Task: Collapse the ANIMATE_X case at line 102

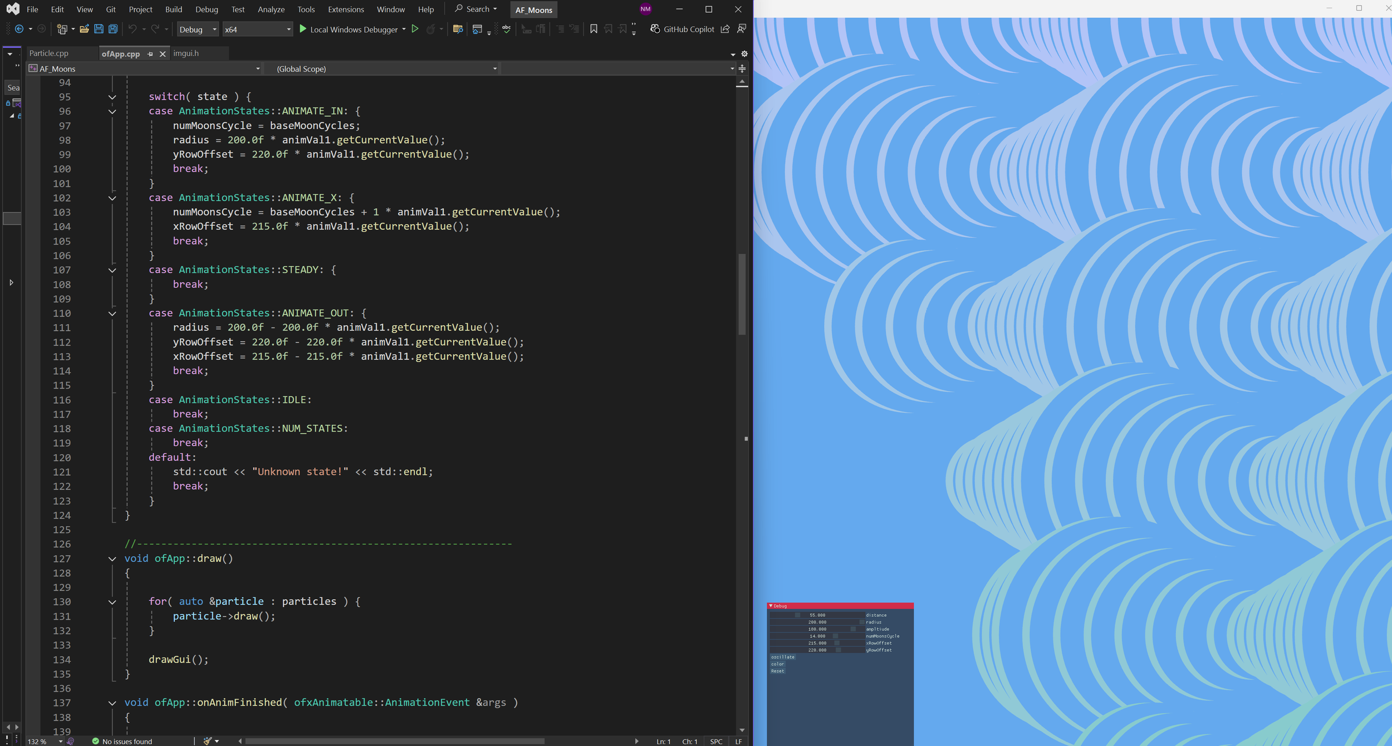Action: pos(112,198)
